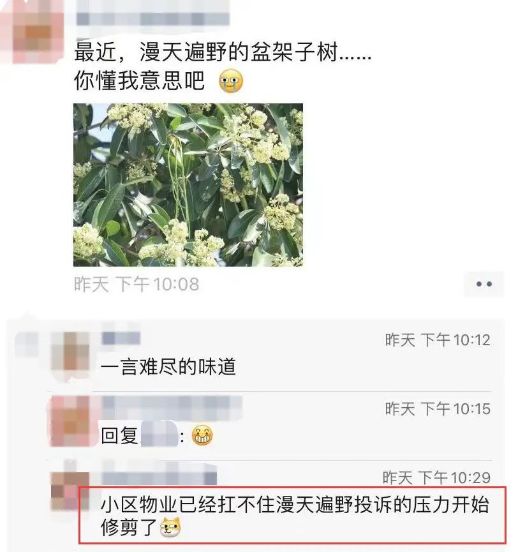518x552 pixels.
Task: Tap the third commenter's pixelated avatar
Action: [70, 491]
